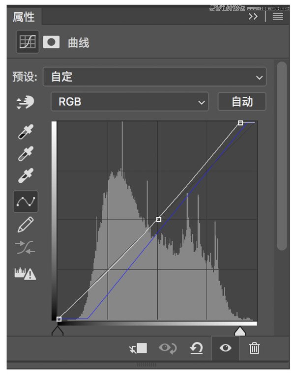Pick the white point eyedropper
Image resolution: width=295 pixels, height=374 pixels.
click(26, 175)
